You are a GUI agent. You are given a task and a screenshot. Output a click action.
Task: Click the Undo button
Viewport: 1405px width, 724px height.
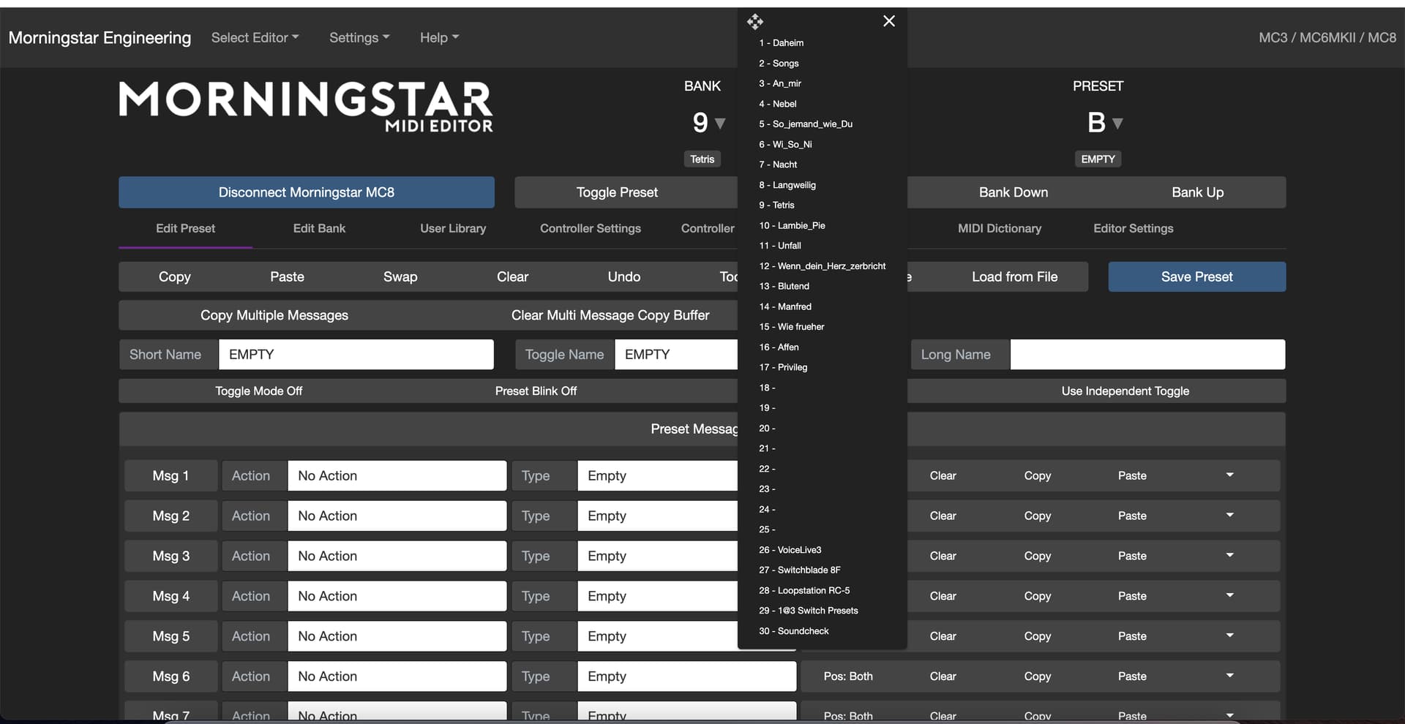(x=624, y=276)
